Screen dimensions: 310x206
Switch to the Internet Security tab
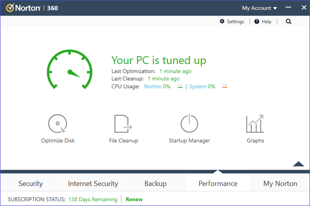[93, 183]
